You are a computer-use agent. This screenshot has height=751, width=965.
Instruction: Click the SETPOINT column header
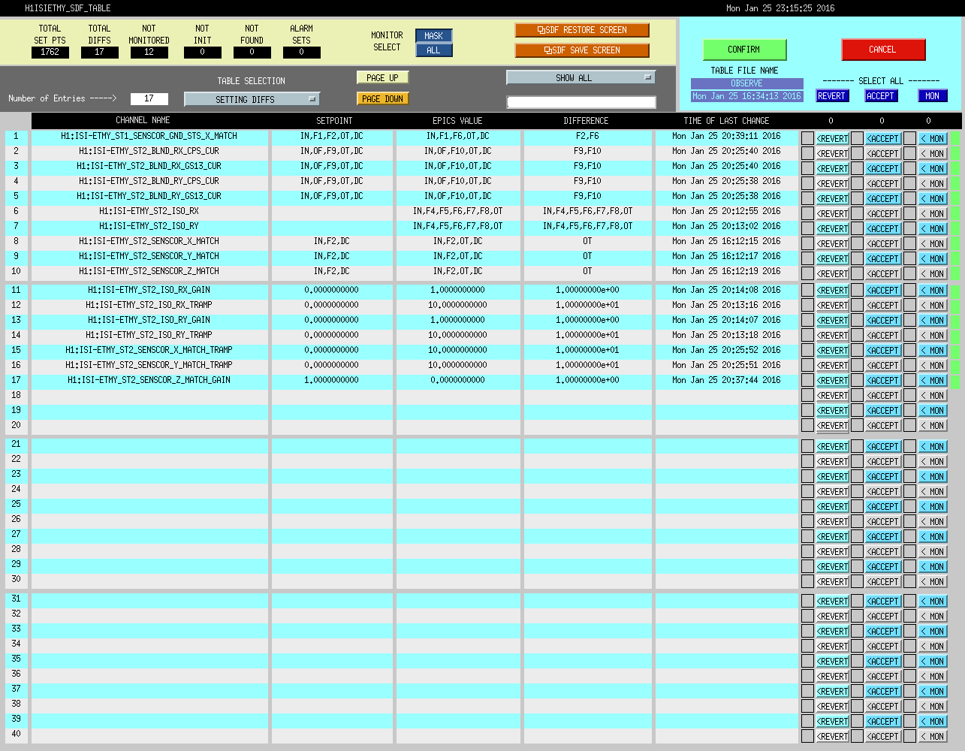click(x=334, y=120)
